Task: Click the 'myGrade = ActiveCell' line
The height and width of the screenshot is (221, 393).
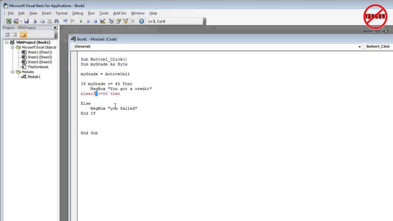Action: coord(105,74)
